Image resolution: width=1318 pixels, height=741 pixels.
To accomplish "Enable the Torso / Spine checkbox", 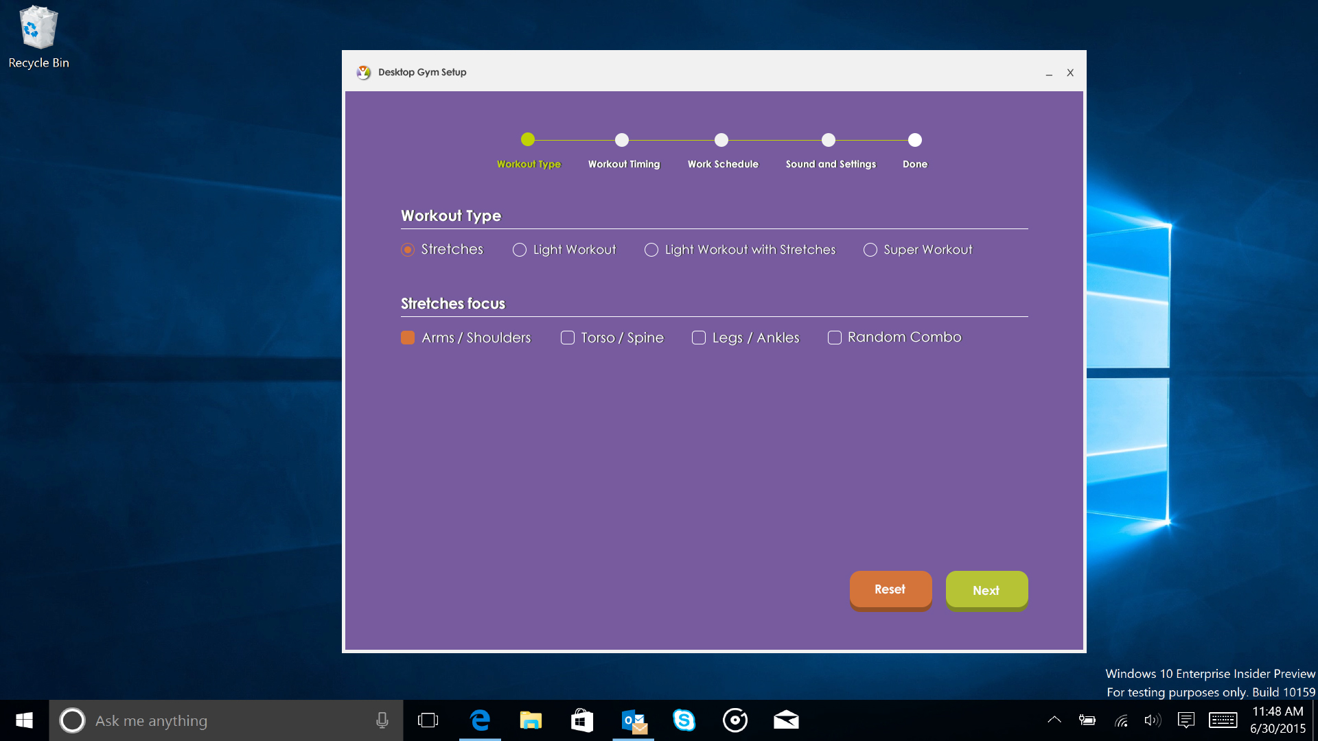I will [568, 338].
